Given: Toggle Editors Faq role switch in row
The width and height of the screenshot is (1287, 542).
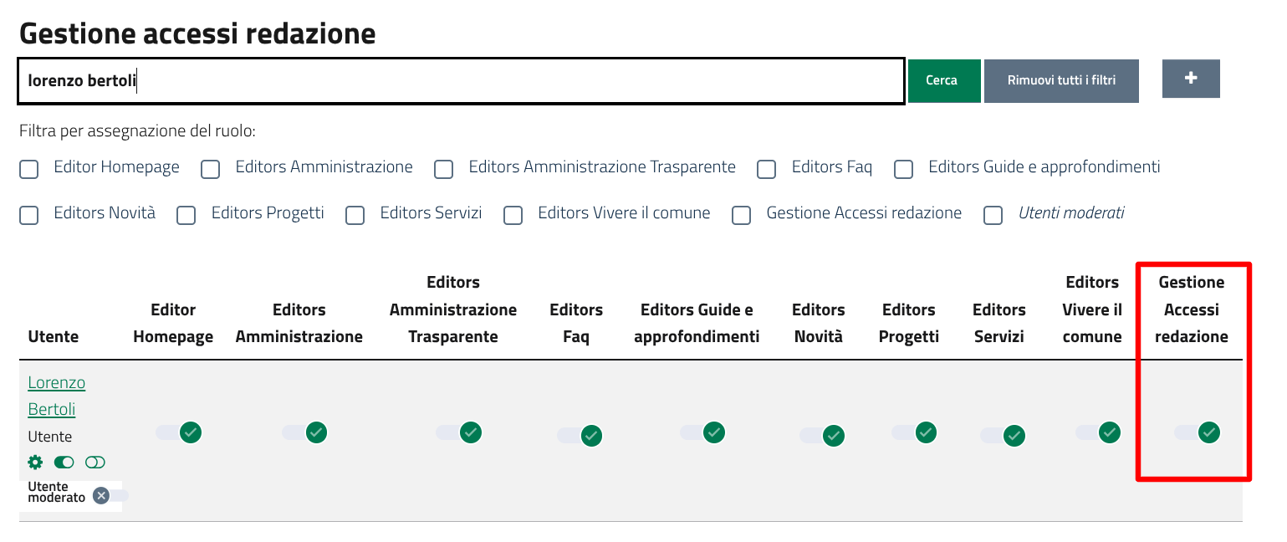Looking at the screenshot, I should 580,436.
